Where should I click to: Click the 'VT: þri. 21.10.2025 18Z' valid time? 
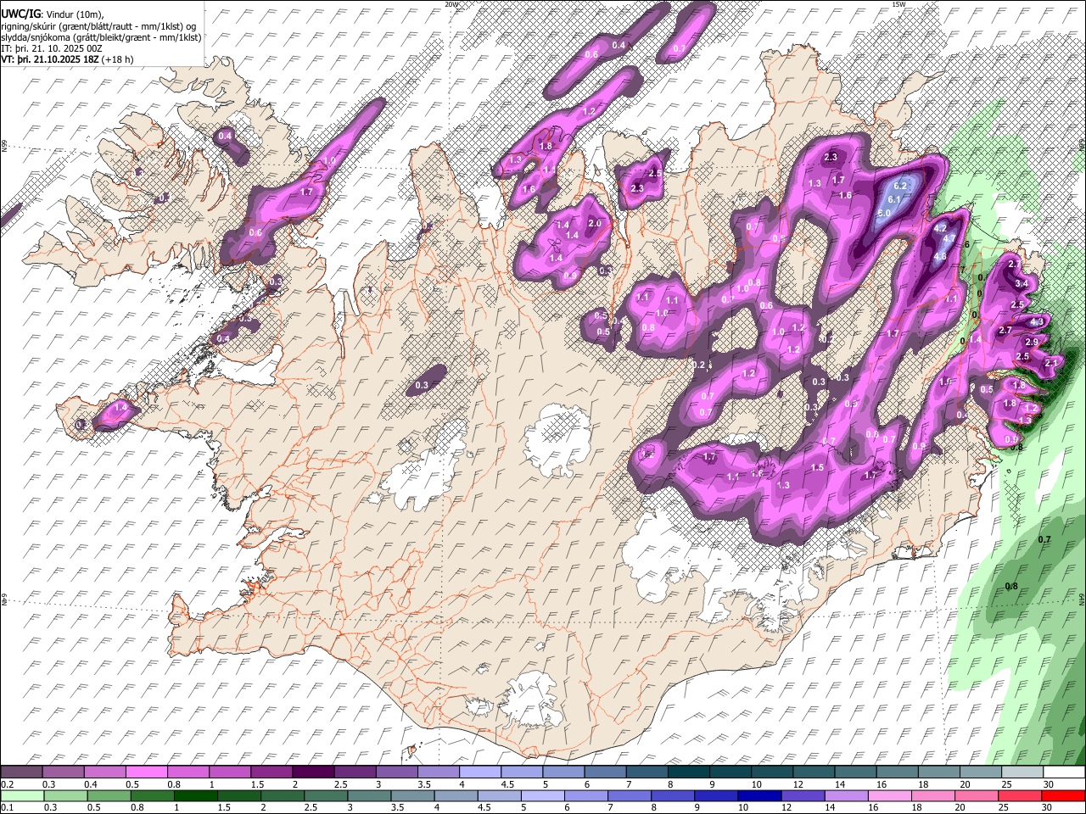pos(51,59)
